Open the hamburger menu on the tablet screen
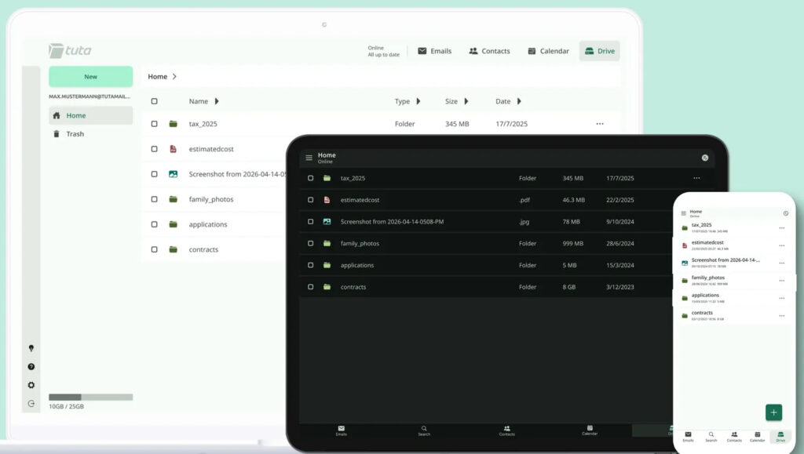Image resolution: width=804 pixels, height=454 pixels. point(309,158)
